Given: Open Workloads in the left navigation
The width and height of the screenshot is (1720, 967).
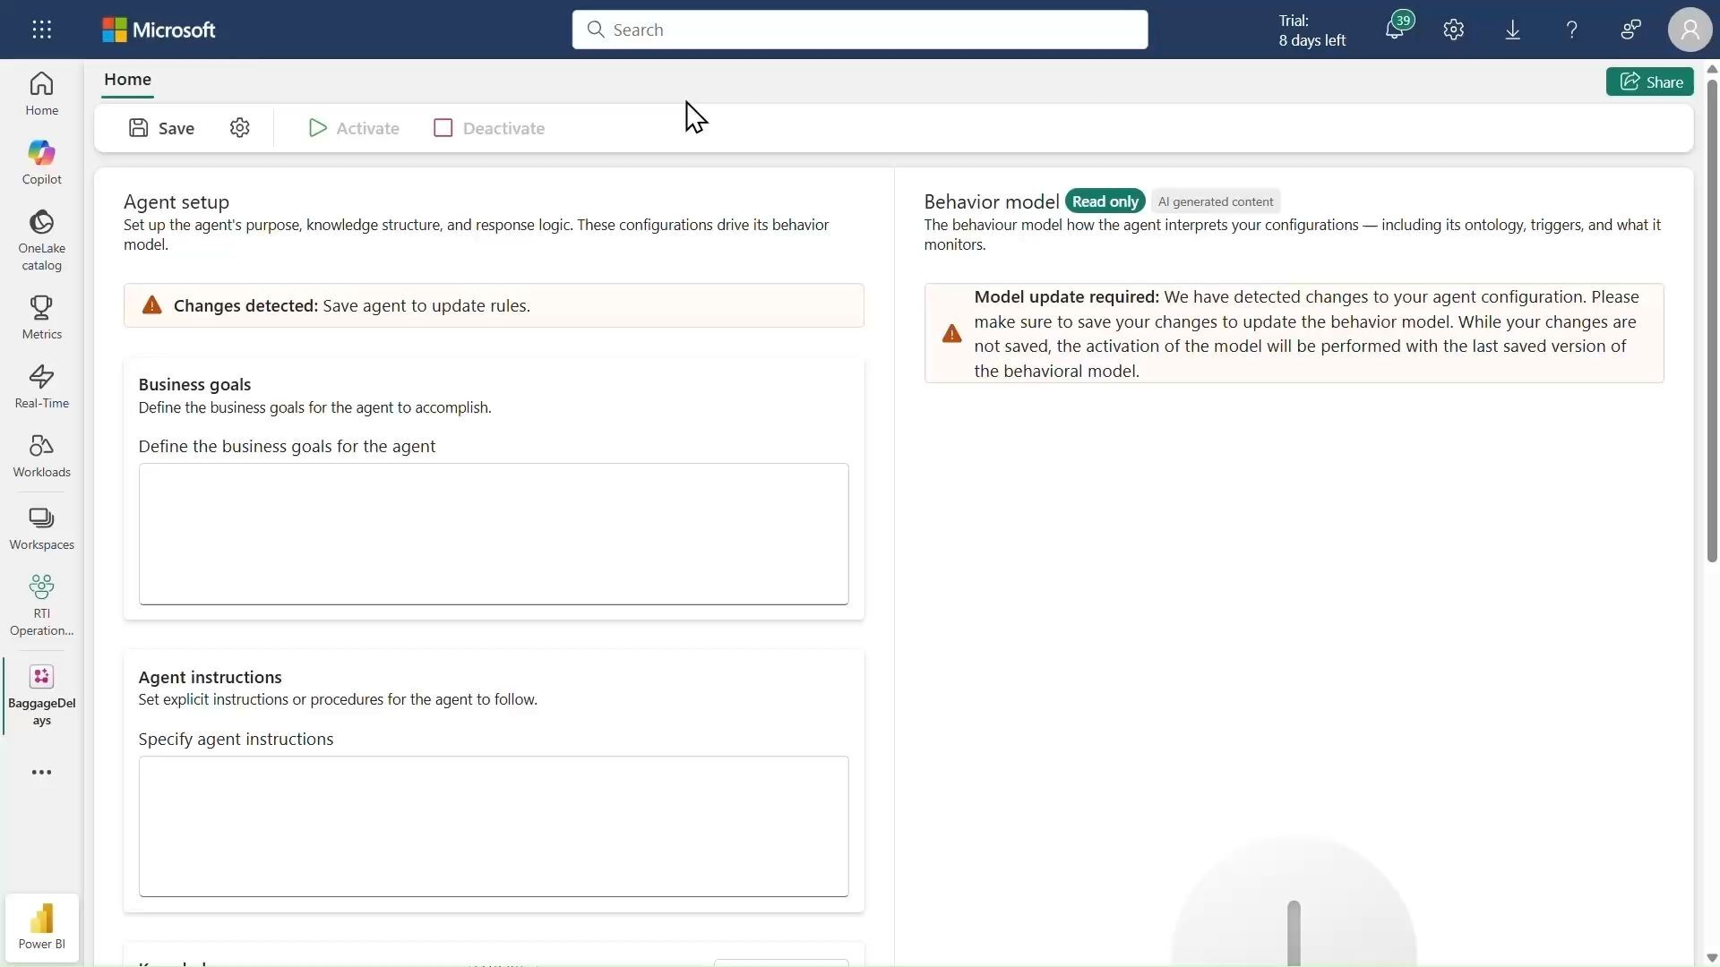Looking at the screenshot, I should pyautogui.click(x=41, y=455).
